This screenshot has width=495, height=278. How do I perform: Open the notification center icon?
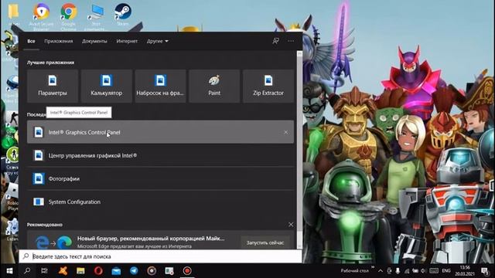485,271
